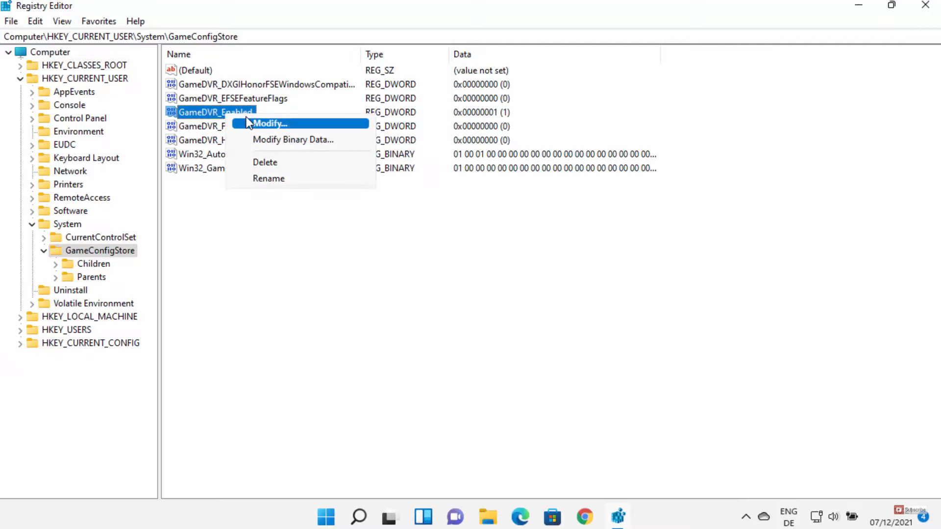Choose Delete in the context menu

click(265, 162)
